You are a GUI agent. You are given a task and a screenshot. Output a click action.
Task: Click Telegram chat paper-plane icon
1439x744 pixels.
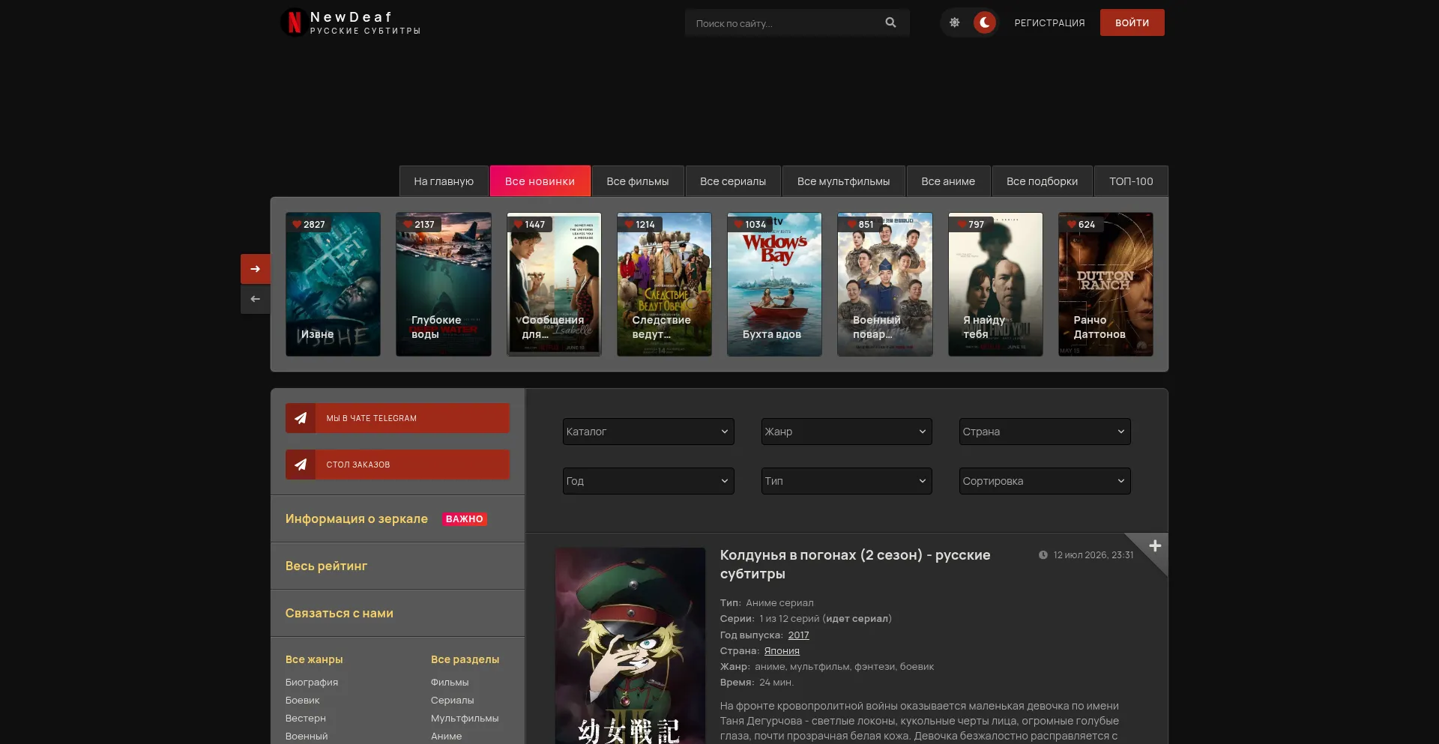click(301, 418)
